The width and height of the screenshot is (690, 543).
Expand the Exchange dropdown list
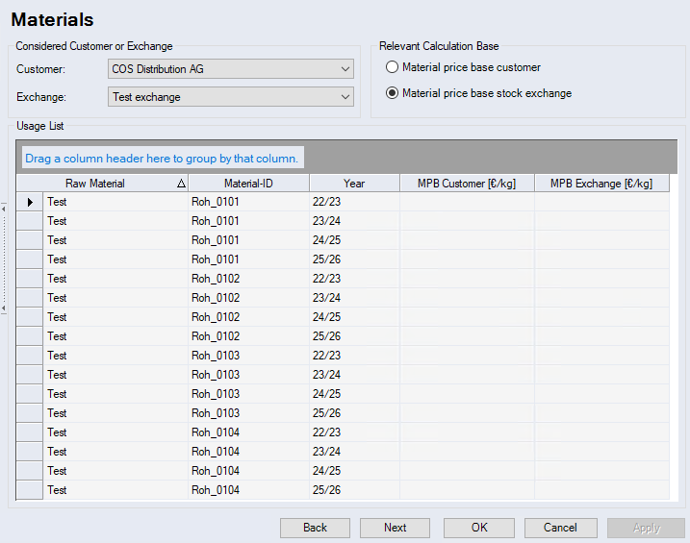[x=345, y=97]
